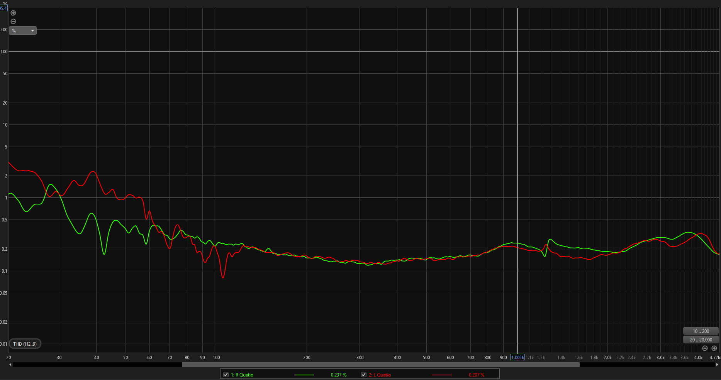The width and height of the screenshot is (721, 380).
Task: Click the 1.005k cursor frequency field
Action: 517,357
